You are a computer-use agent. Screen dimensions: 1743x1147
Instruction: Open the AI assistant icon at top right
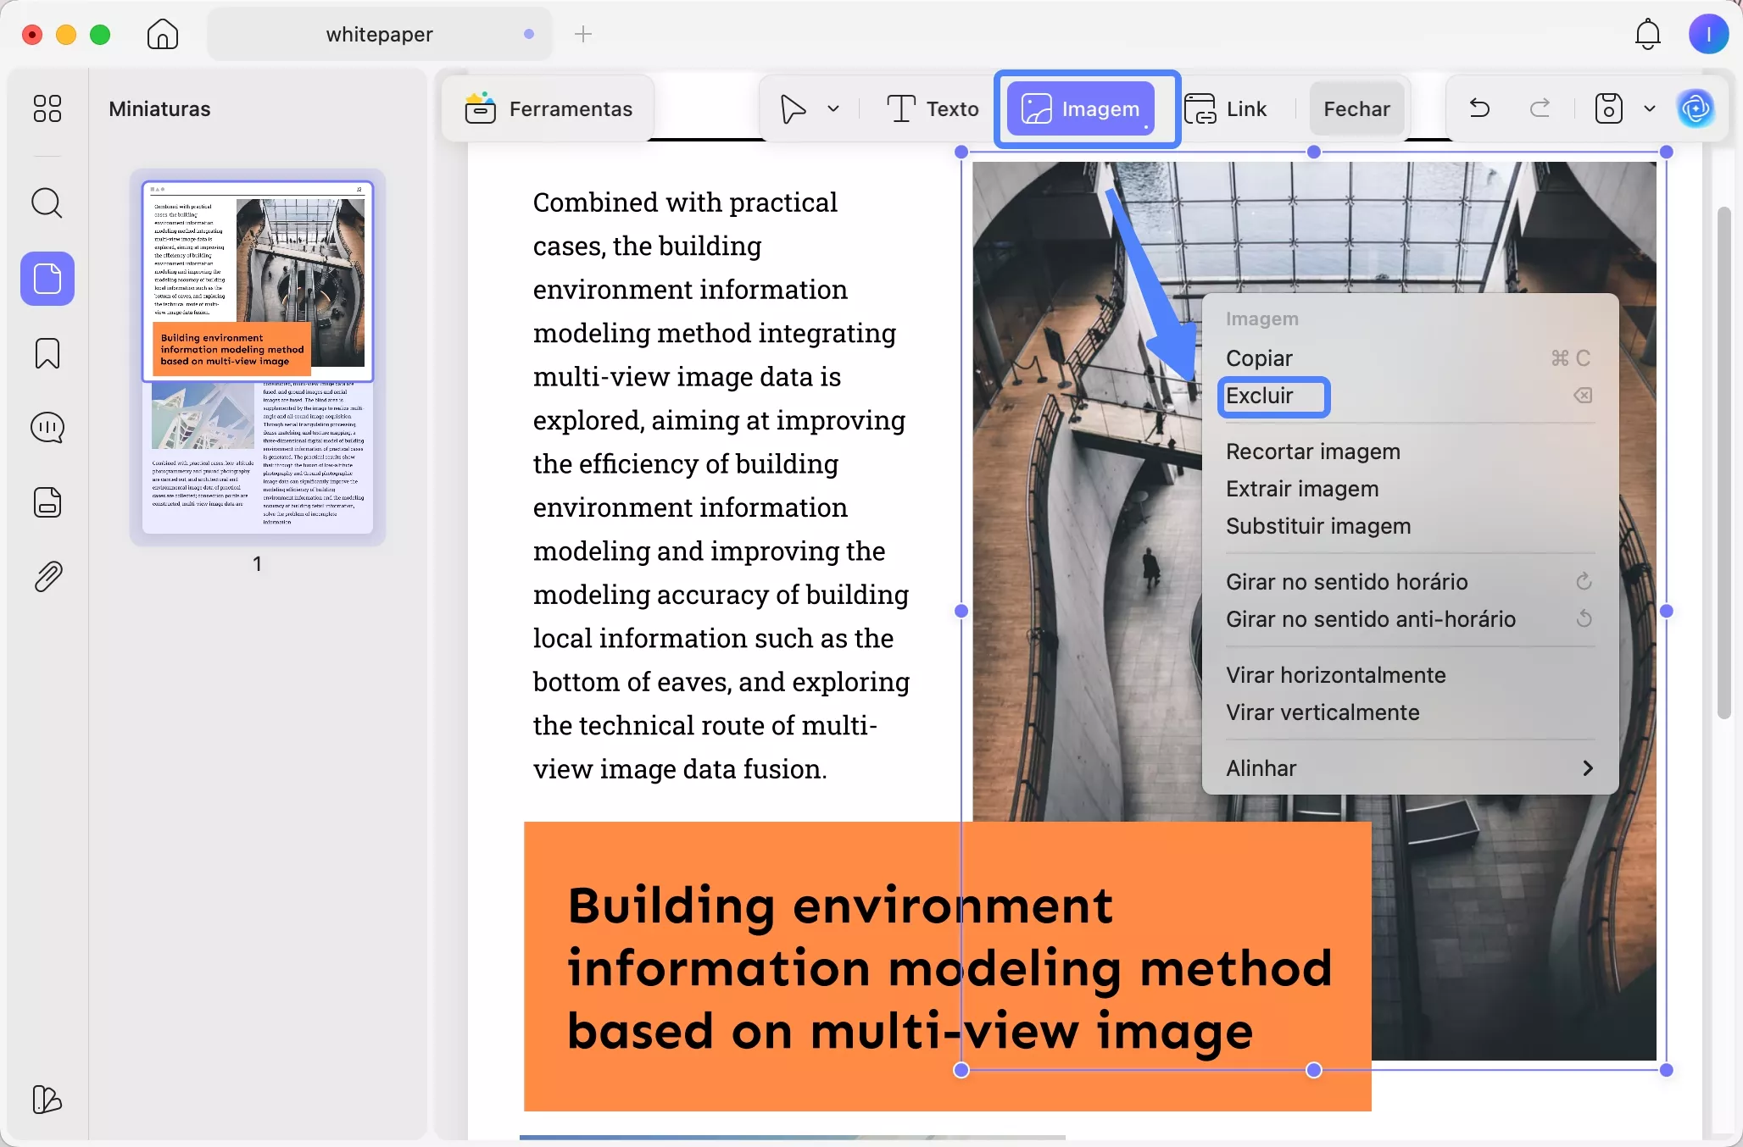1696,108
